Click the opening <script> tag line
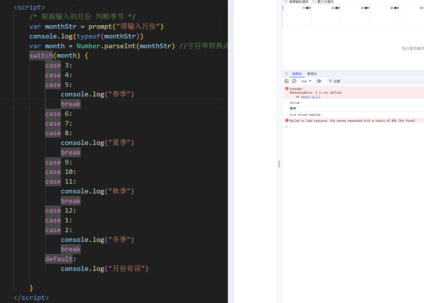 [29, 7]
